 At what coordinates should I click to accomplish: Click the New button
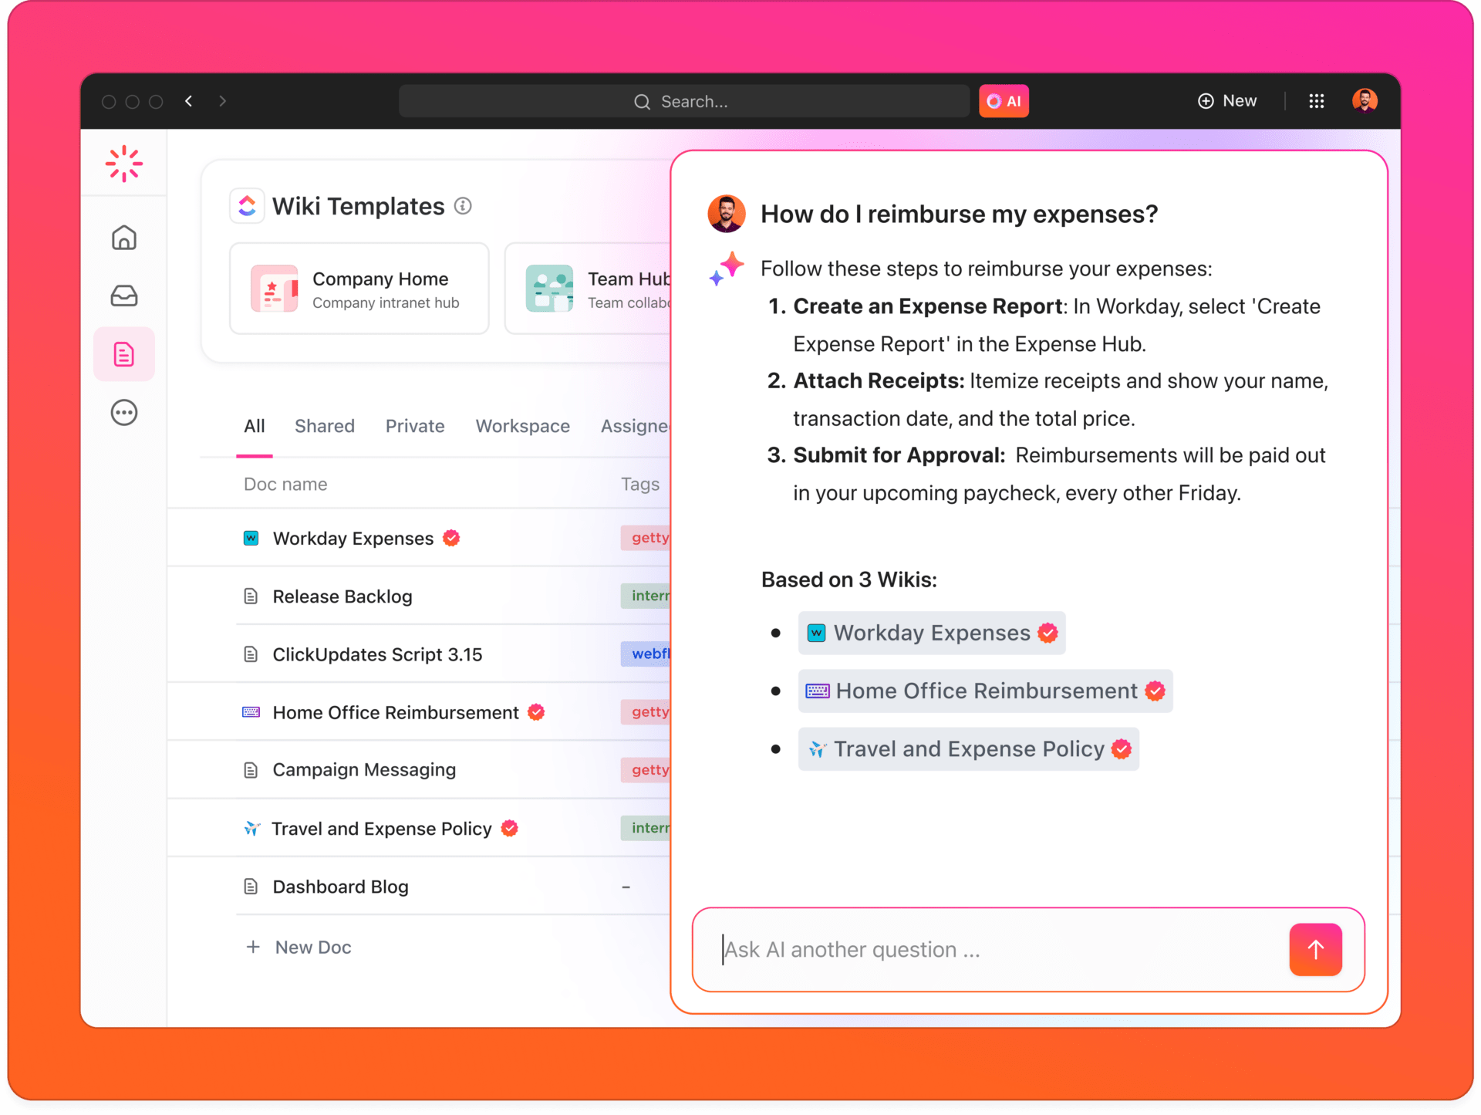pos(1226,101)
